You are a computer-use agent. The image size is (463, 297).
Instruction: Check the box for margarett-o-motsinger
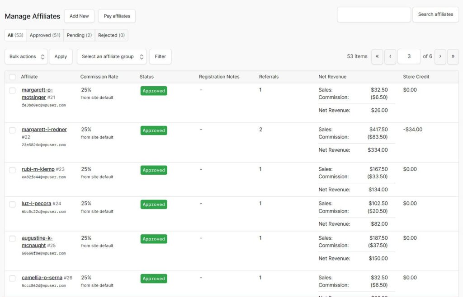tap(12, 91)
